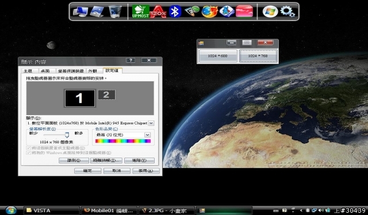Open the blue Bluetooth dock icon
This screenshot has height=215, width=368.
175,11
